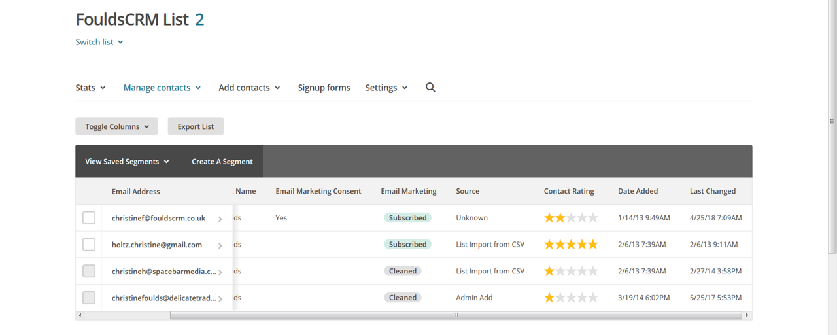Click Cleaned badge in christinefoulds row
This screenshot has width=837, height=335.
pyautogui.click(x=403, y=298)
